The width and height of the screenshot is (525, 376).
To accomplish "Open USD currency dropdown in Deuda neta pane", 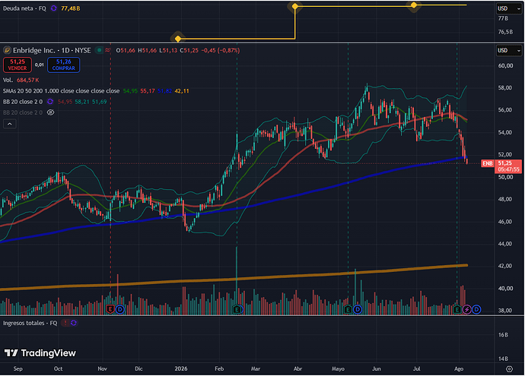I will pyautogui.click(x=509, y=8).
